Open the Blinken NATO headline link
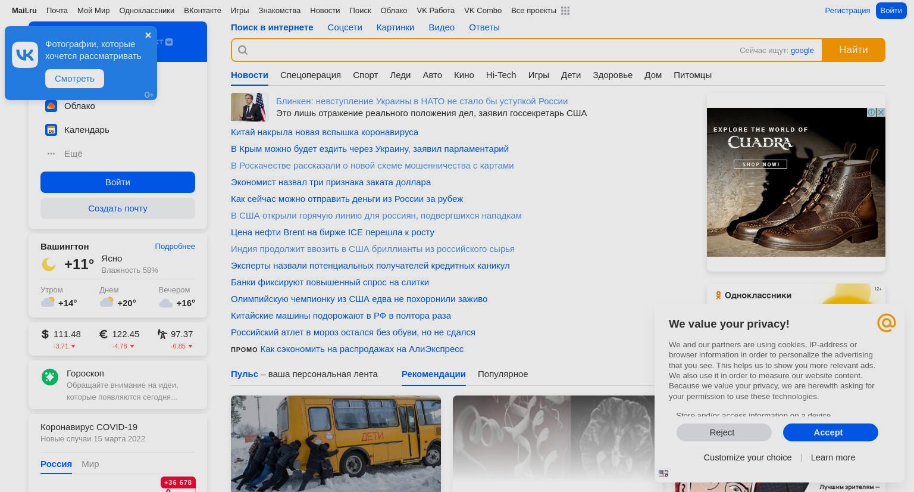The image size is (914, 492). coord(422,101)
